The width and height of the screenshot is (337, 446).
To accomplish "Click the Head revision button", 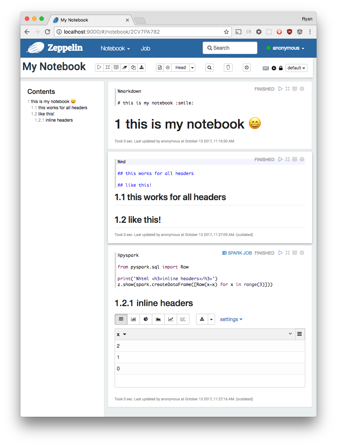I will point(180,68).
